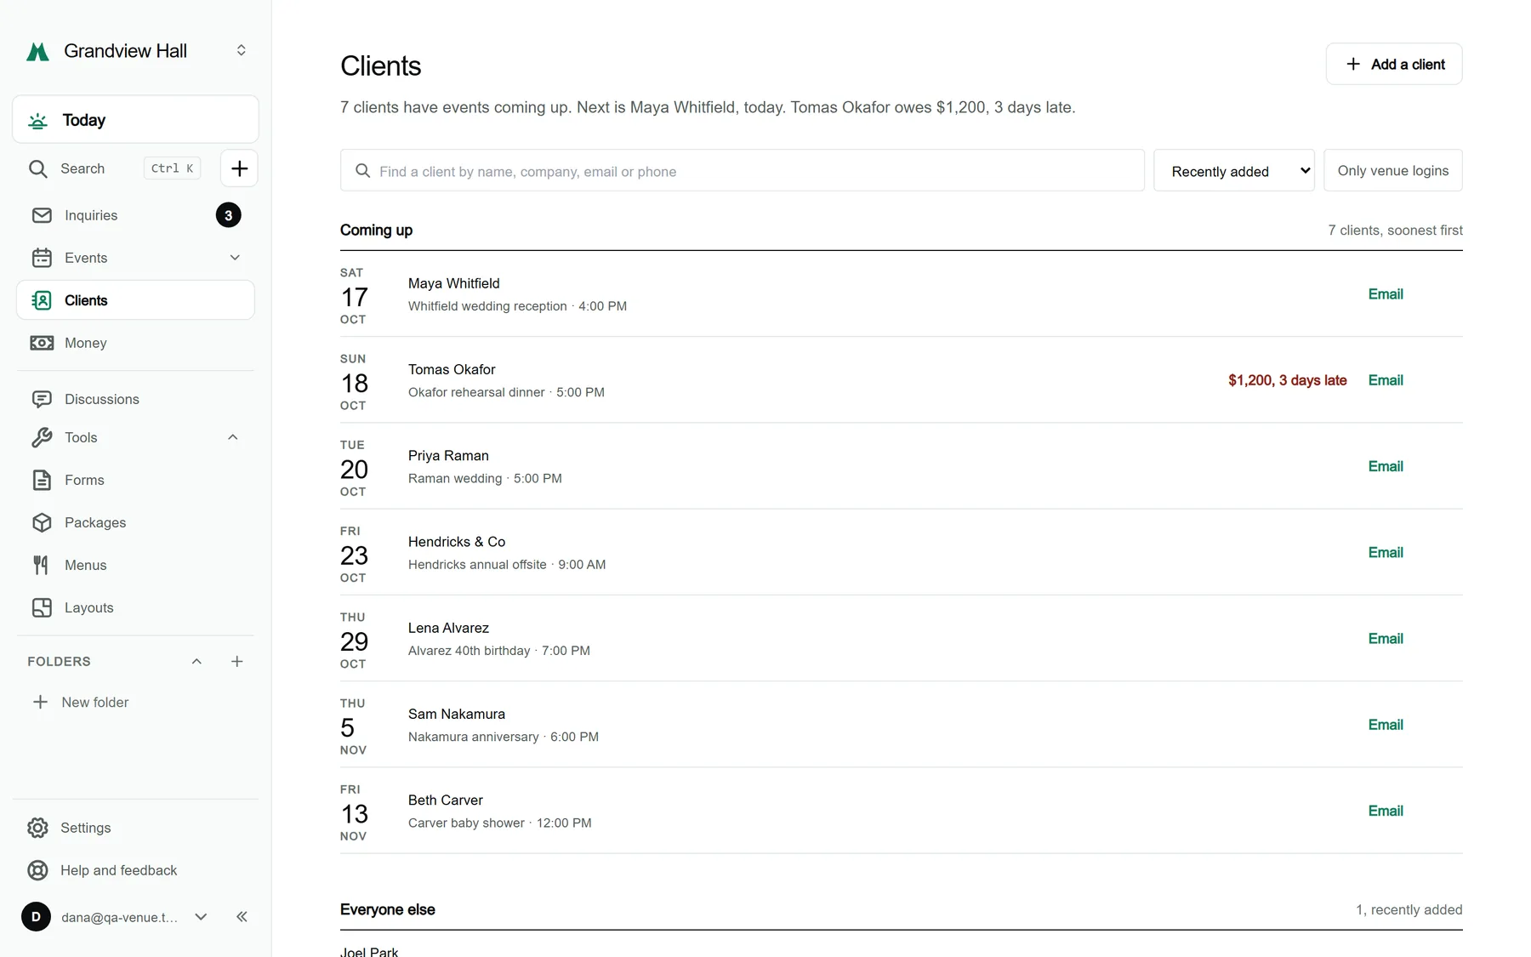
Task: Collapse the Tools section chevron
Action: pos(233,437)
